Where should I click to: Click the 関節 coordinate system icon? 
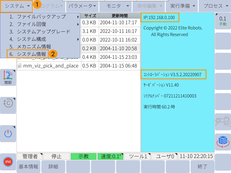click(x=8, y=77)
